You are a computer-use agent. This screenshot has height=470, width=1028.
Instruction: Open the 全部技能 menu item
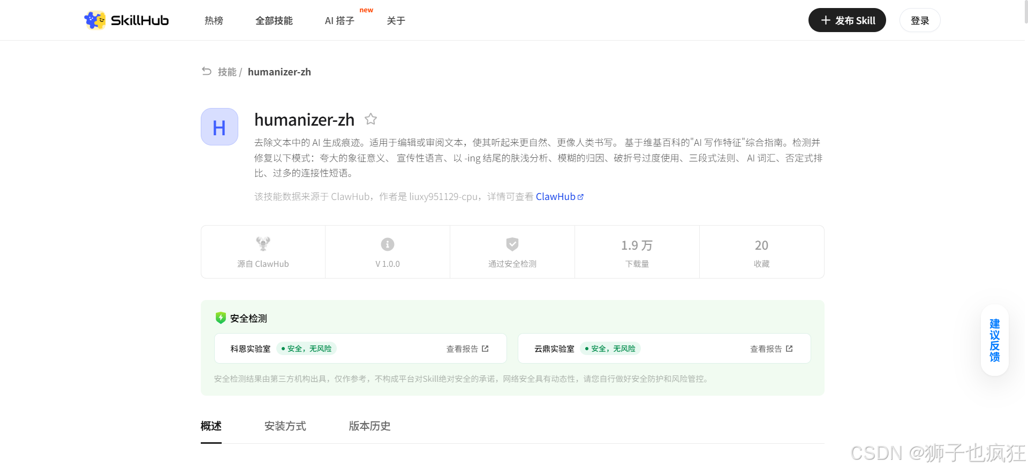(274, 21)
